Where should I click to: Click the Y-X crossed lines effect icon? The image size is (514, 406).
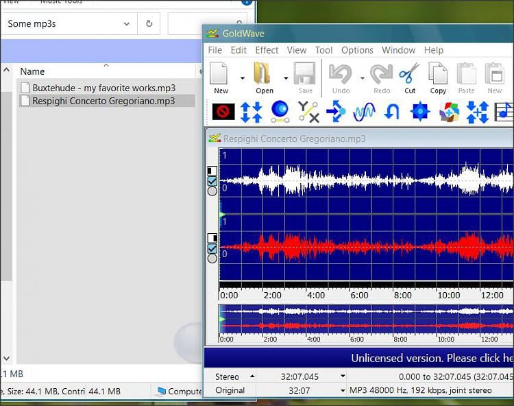click(x=308, y=112)
